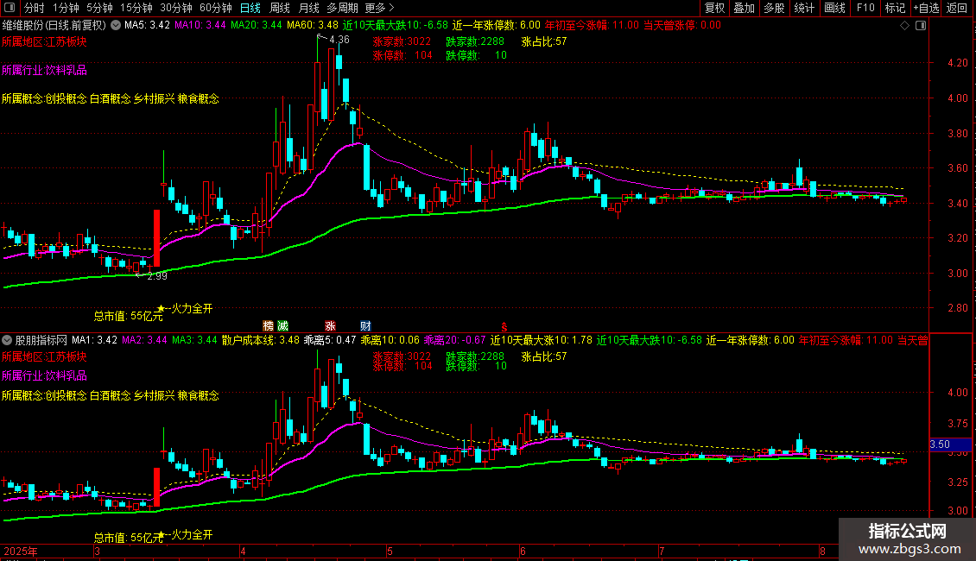Viewport: 976px width, 561px height.
Task: Click the 涨家数:3022 text in main chart
Action: [x=402, y=41]
